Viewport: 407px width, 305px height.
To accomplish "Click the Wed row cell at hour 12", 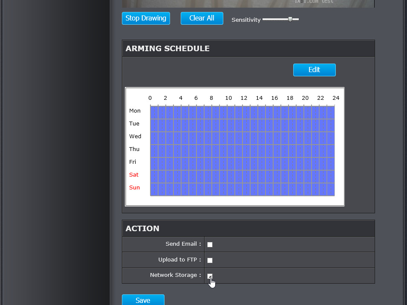I will [246, 138].
